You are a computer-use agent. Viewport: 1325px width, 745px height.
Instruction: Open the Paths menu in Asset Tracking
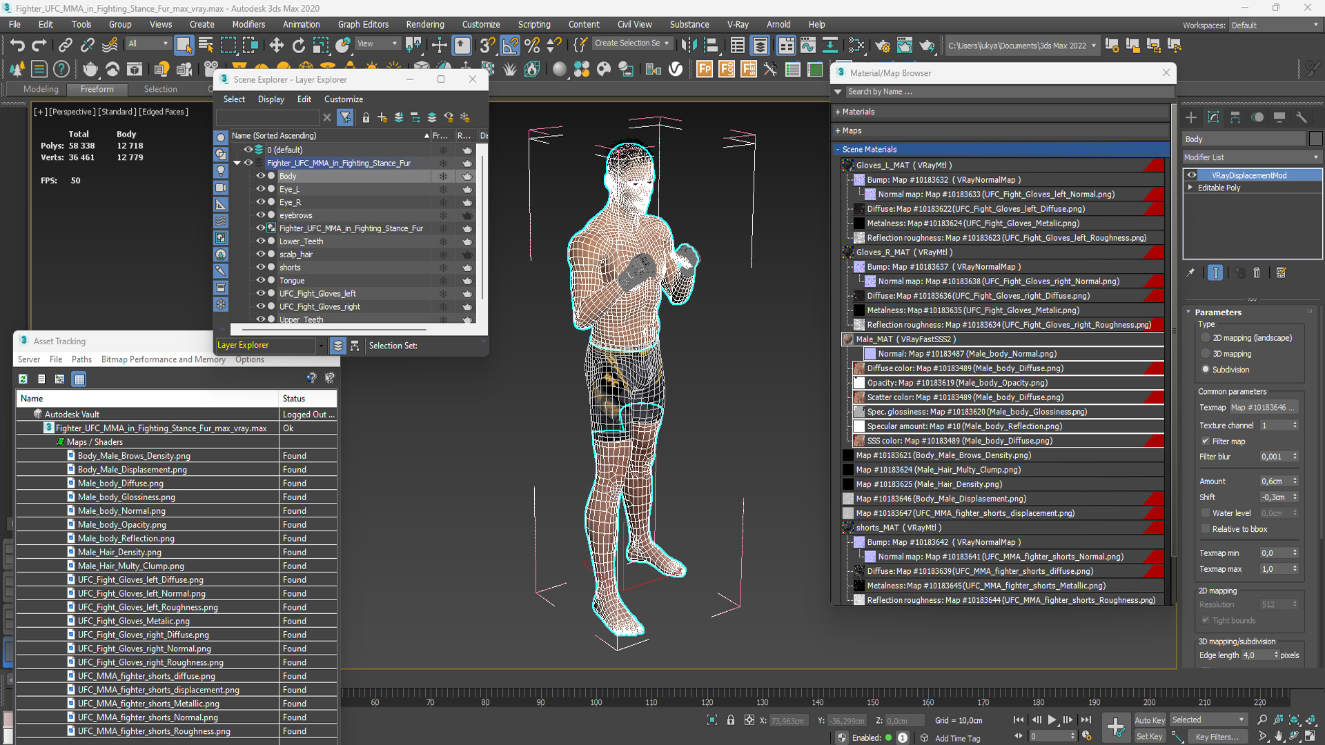[x=81, y=359]
